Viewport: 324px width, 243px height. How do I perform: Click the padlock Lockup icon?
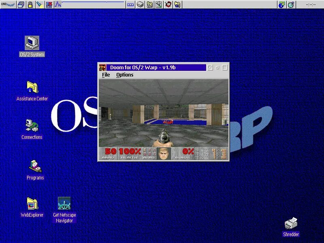tap(30, 4)
